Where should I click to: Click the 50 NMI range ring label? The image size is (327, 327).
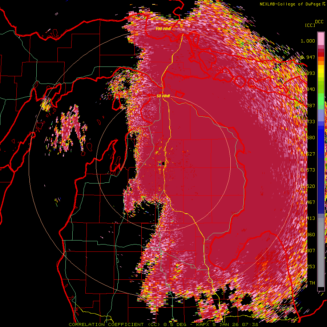point(163,96)
